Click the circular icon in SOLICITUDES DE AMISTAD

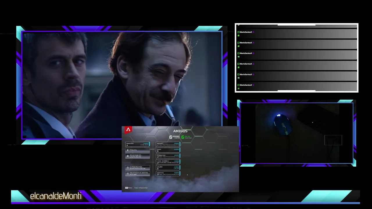click(x=128, y=174)
